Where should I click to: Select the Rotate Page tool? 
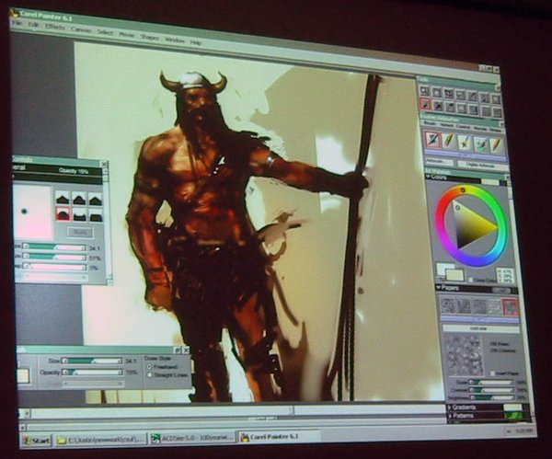[449, 94]
